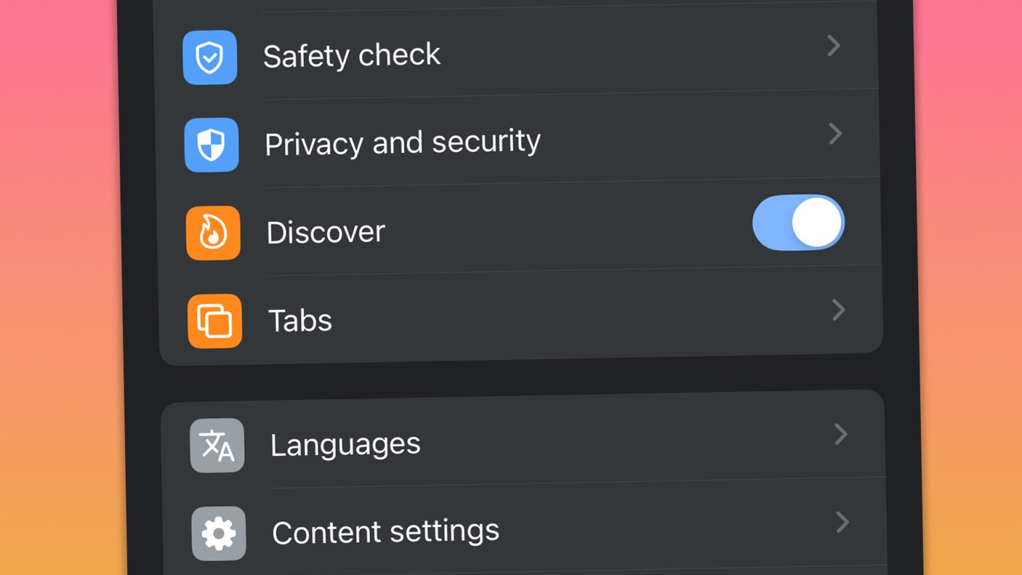The width and height of the screenshot is (1022, 575).
Task: Click the Discover text label
Action: tap(325, 232)
